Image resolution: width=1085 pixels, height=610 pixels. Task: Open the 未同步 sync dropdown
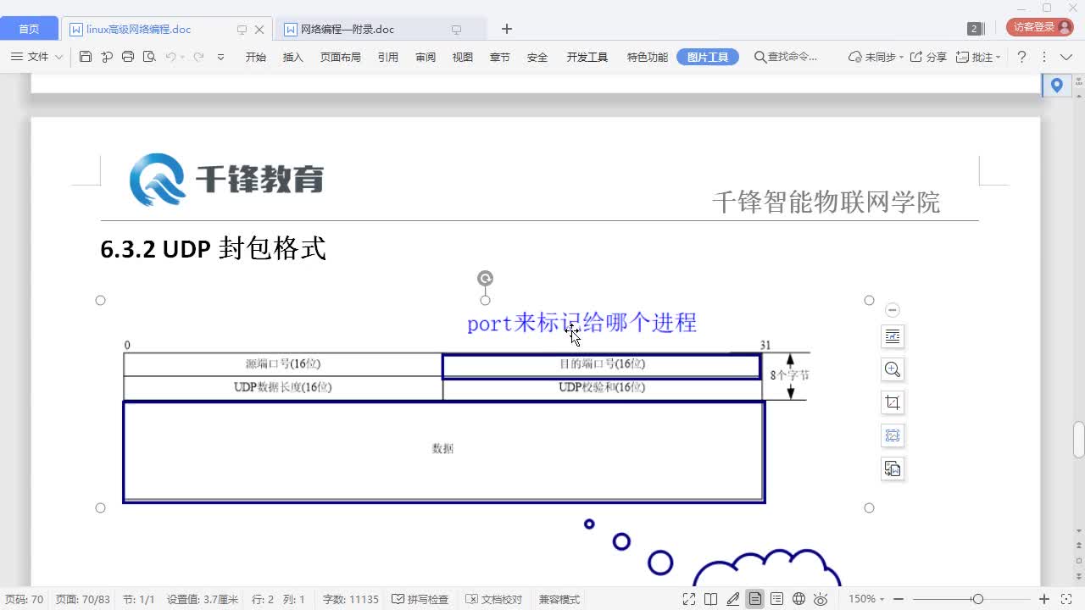[x=876, y=57]
